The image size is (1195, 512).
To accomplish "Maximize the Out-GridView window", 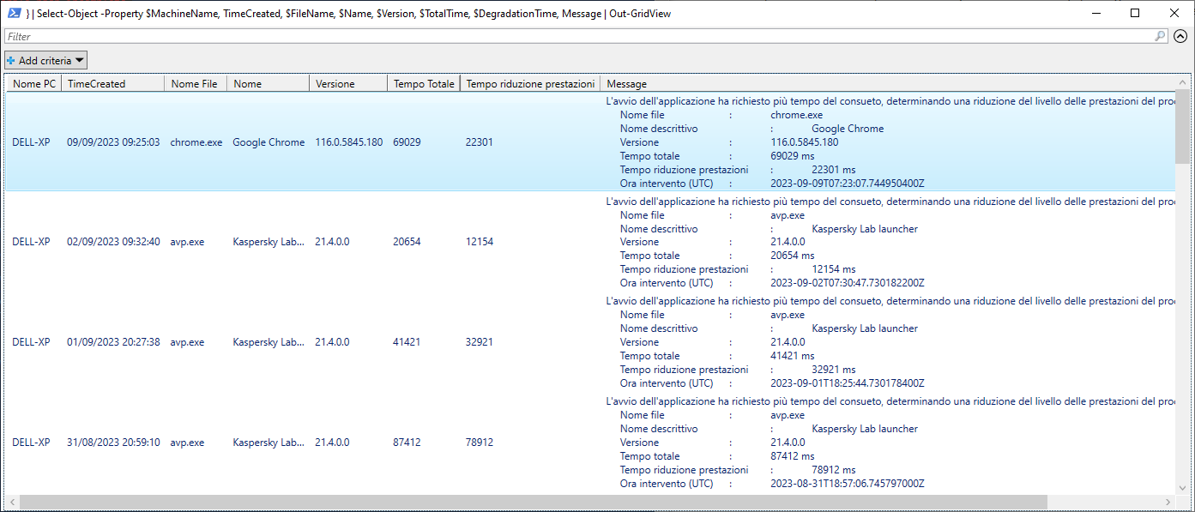I will (x=1135, y=13).
